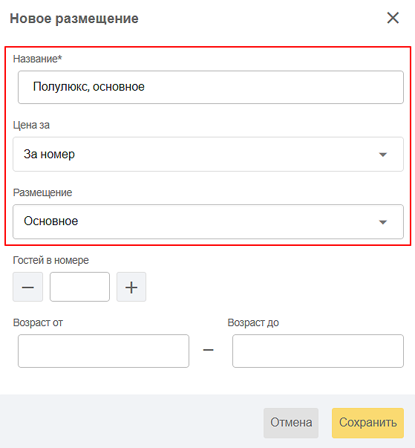Increase guests with the plus button
Viewport: 415px width, 448px height.
click(x=131, y=287)
